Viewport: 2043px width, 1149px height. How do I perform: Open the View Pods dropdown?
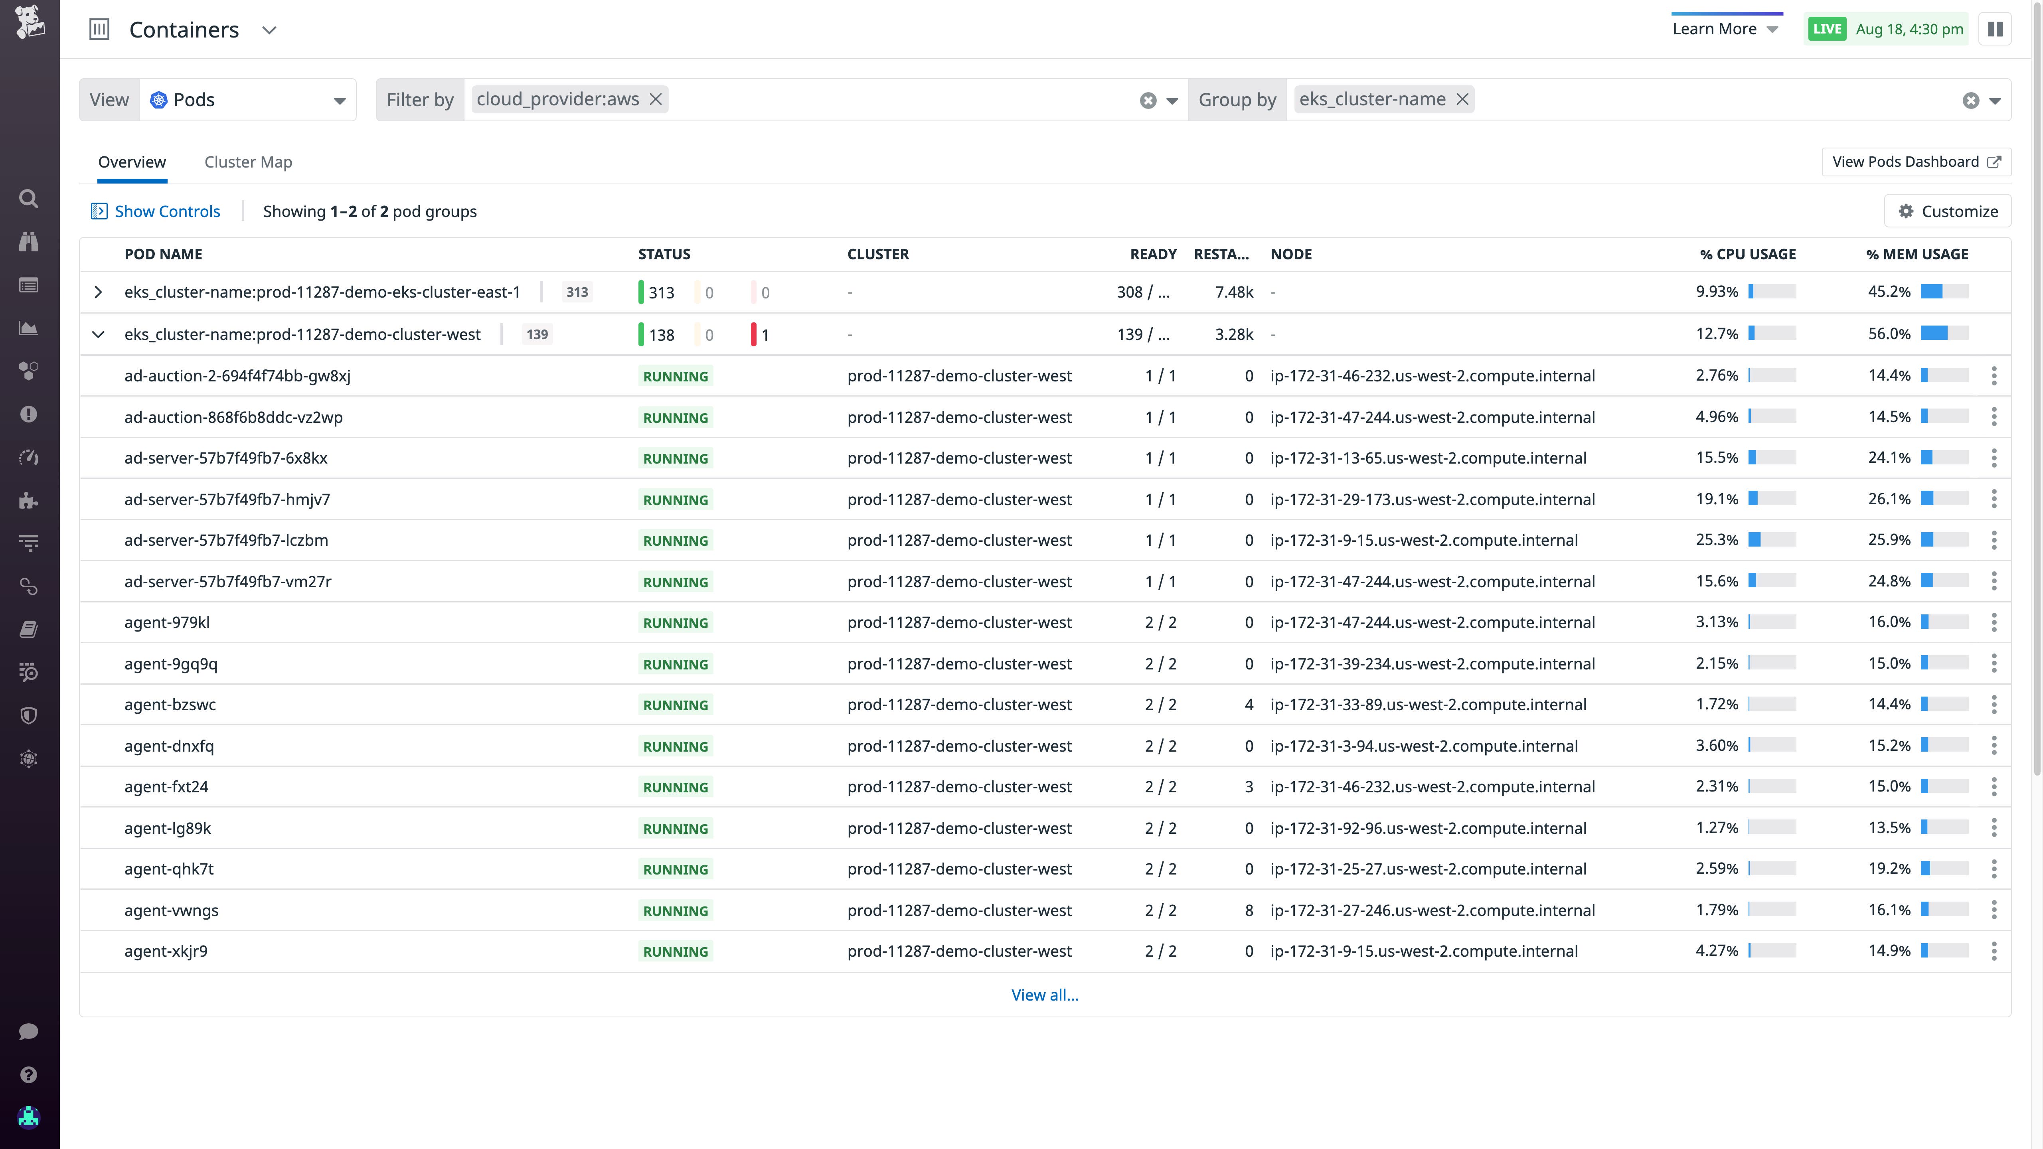(340, 100)
